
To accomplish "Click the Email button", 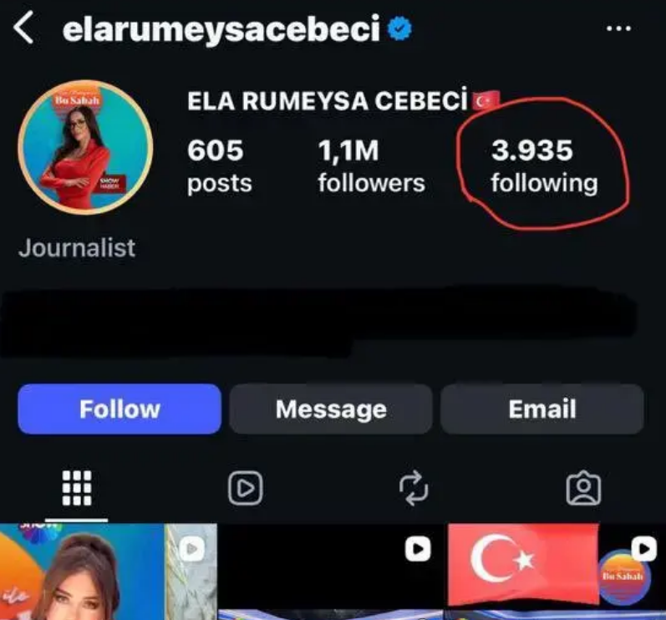I will click(x=542, y=409).
